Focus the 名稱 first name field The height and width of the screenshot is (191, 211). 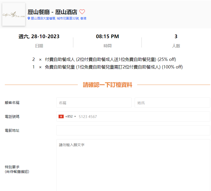[x=94, y=103]
